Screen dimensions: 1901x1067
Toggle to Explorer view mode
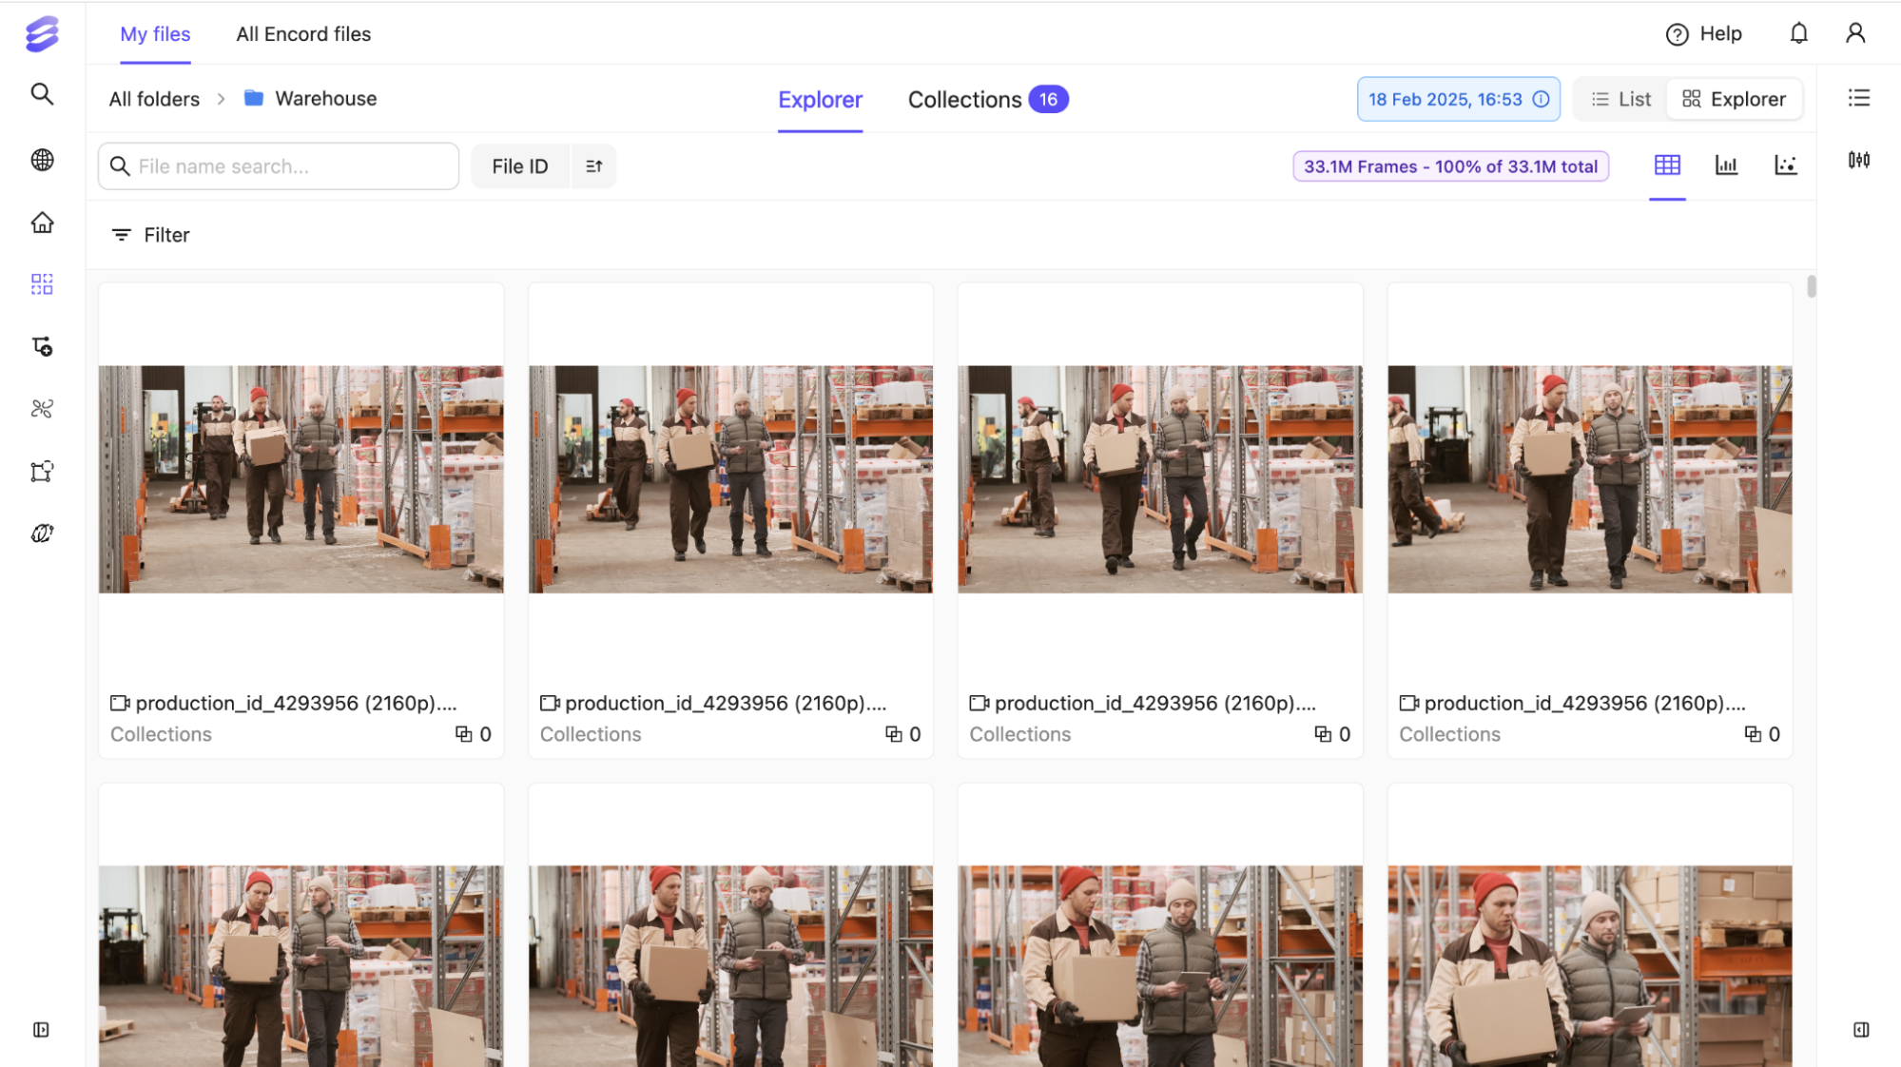click(1734, 99)
